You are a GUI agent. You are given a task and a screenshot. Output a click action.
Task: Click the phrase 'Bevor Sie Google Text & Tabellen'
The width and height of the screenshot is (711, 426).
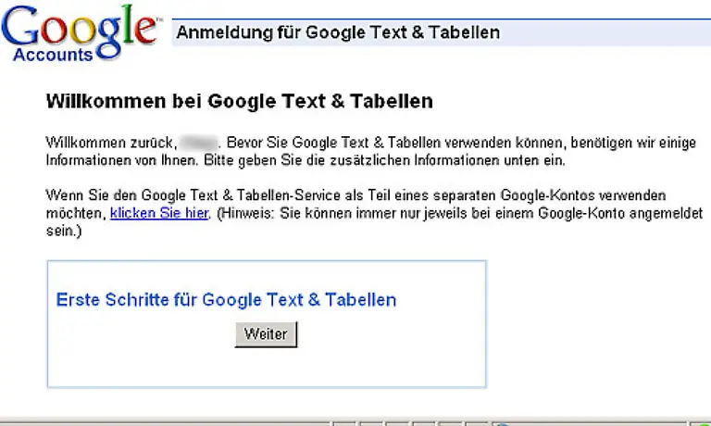(x=333, y=143)
